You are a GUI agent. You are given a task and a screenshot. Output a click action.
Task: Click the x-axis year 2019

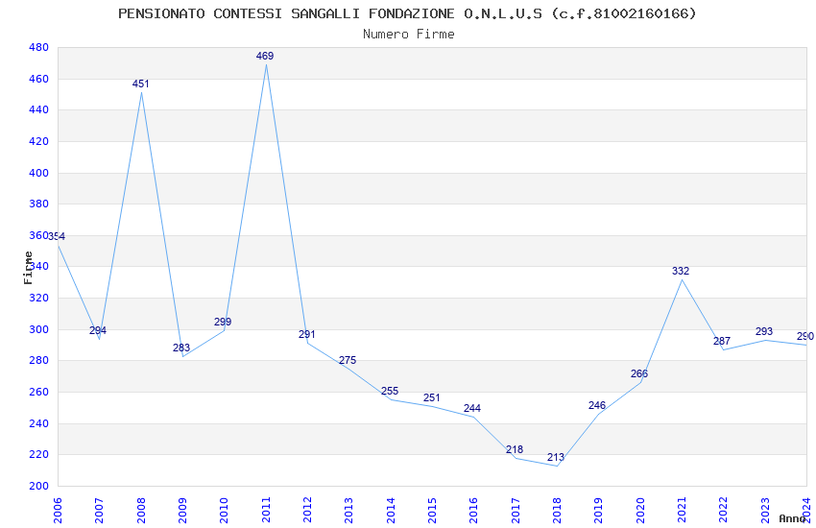click(598, 510)
